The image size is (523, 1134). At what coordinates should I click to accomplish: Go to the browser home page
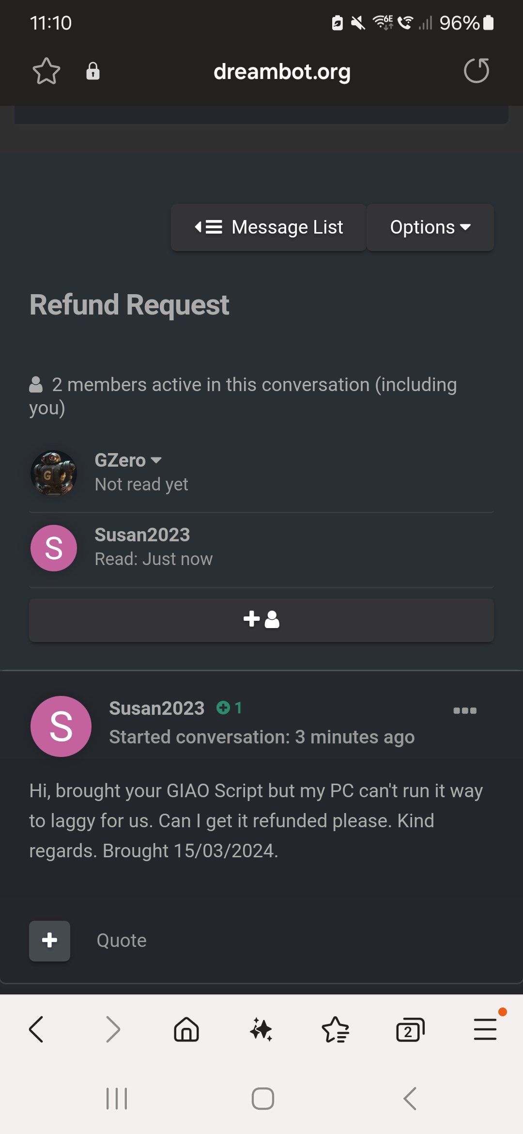point(186,1029)
